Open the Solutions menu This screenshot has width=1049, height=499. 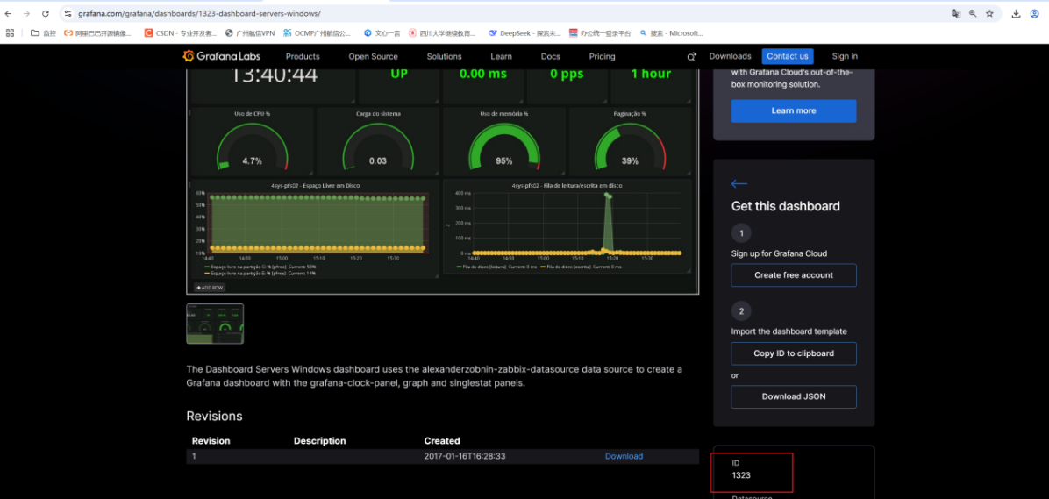444,56
